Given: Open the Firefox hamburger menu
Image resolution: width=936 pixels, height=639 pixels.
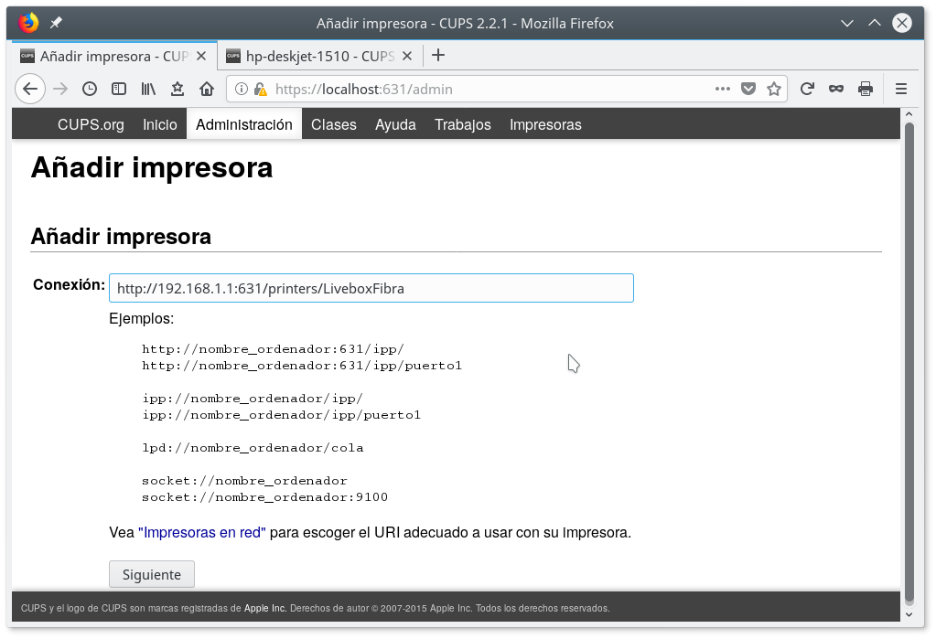Looking at the screenshot, I should 900,89.
